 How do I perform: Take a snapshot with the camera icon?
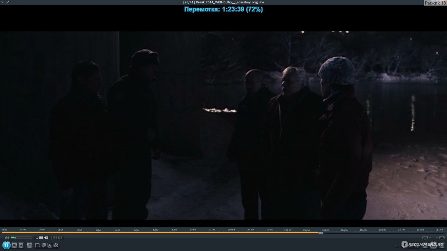[x=56, y=245]
